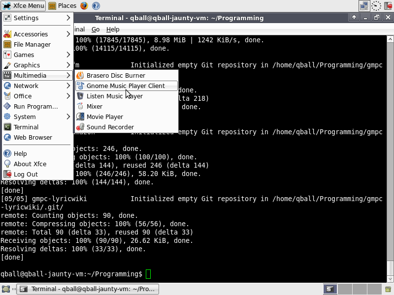Click the Gnome Music Player Client icon
Image resolution: width=394 pixels, height=295 pixels.
coord(80,86)
